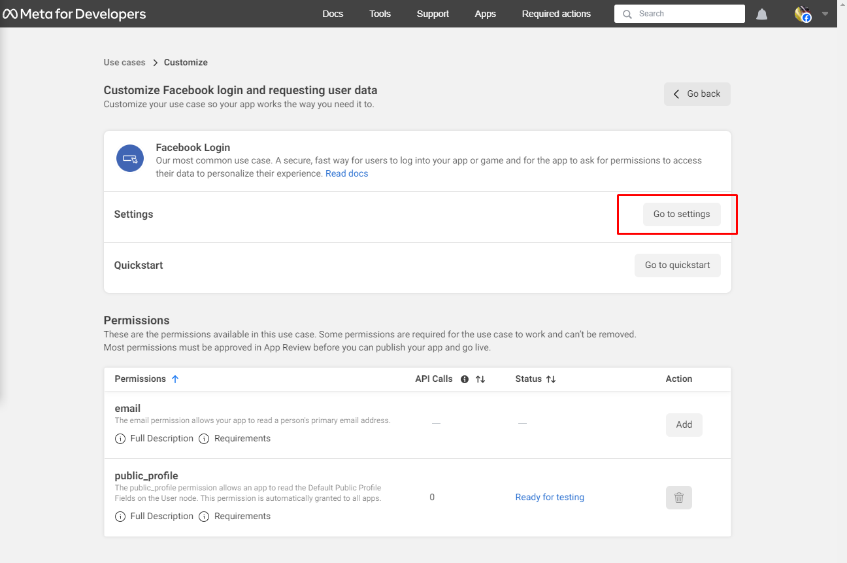Click the Facebook Login heading

point(193,148)
